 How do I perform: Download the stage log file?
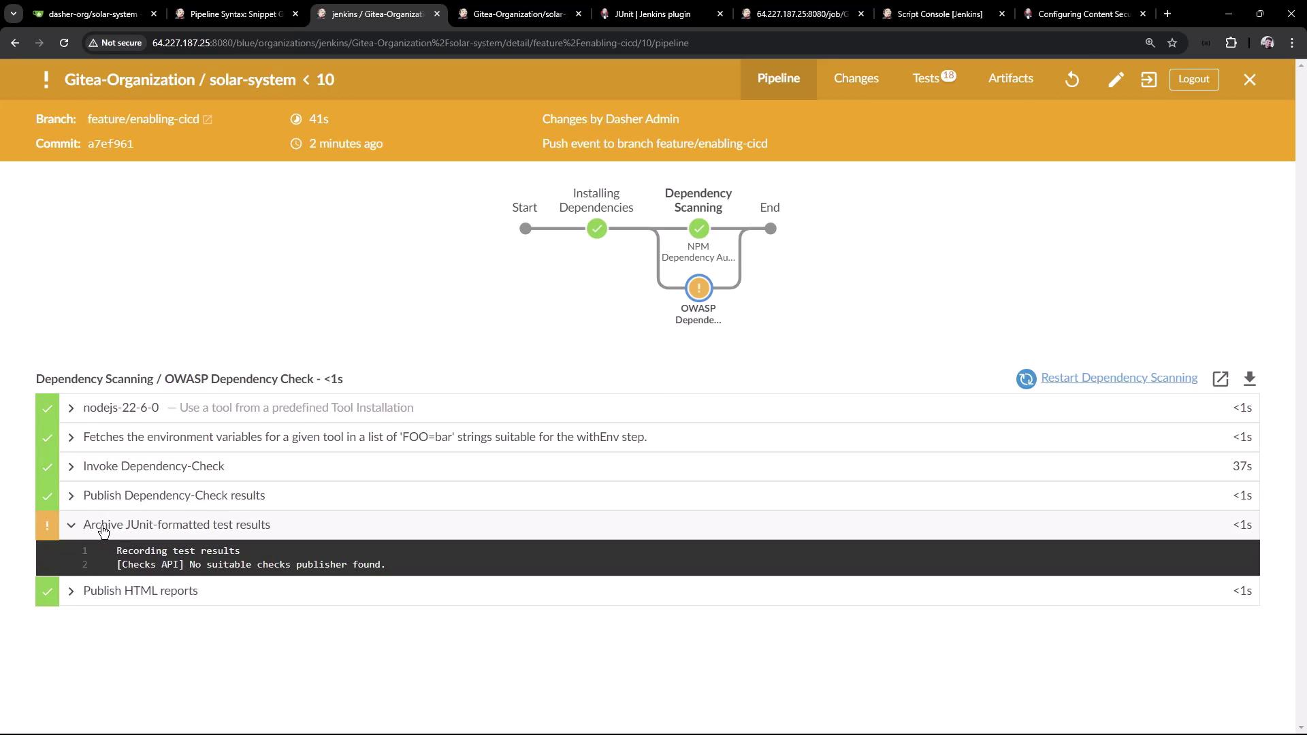click(1249, 379)
